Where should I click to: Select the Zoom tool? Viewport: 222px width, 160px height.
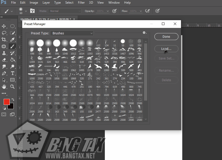(x=12, y=87)
